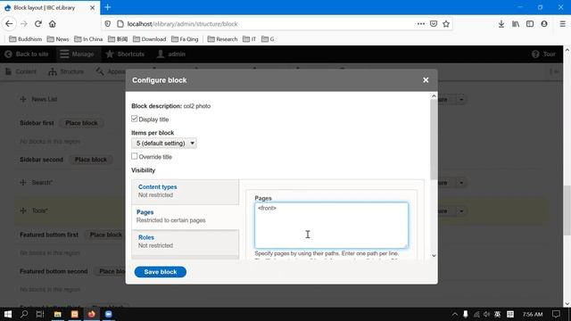Enable the Override title checkbox

point(135,156)
